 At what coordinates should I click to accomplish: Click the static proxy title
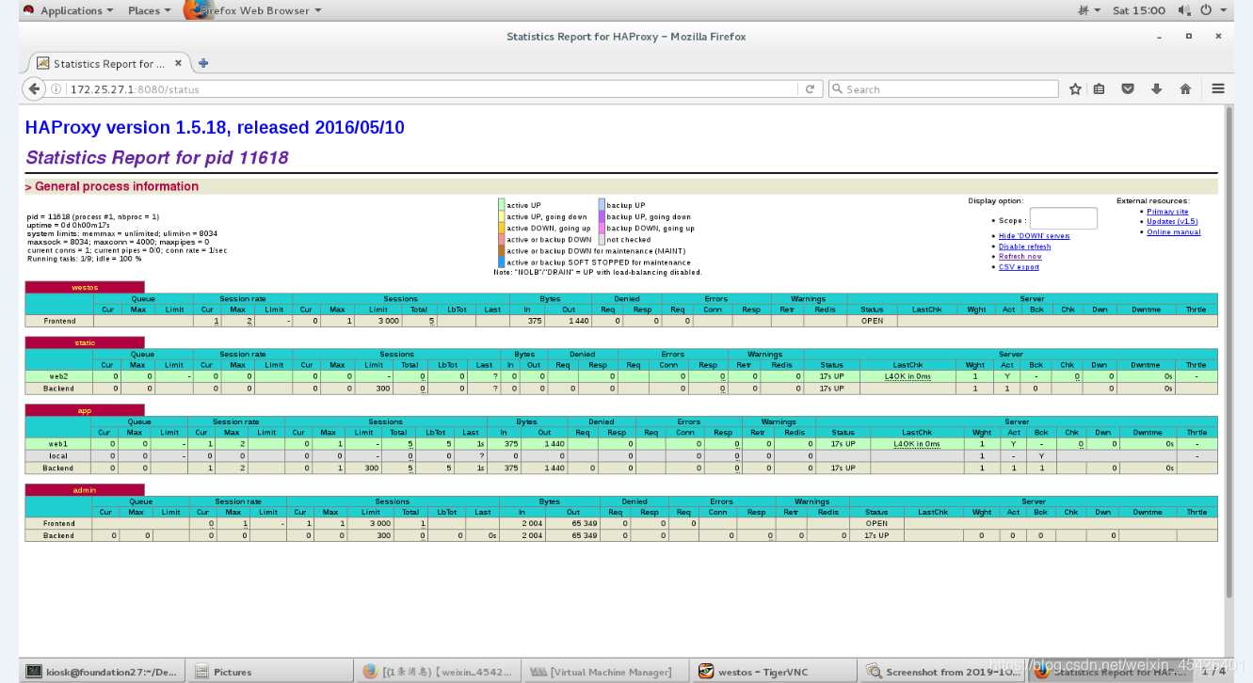(x=85, y=342)
